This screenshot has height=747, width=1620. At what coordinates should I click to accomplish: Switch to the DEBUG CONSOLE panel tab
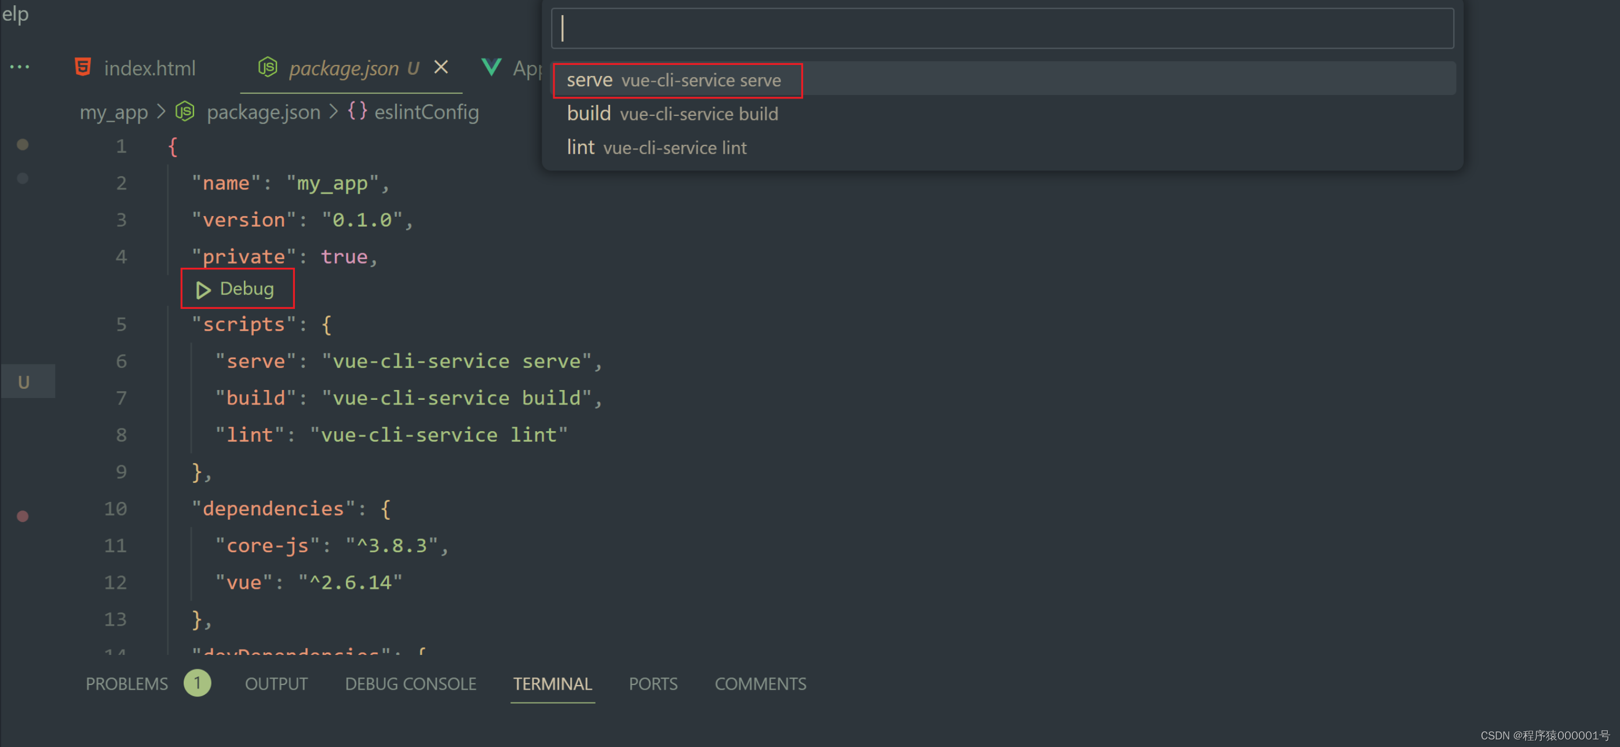click(410, 683)
